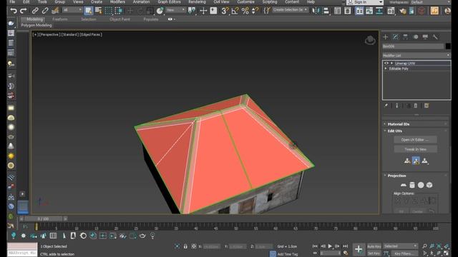Viewport: 458px width, 257px height.
Task: Switch to the Freeform ribbon tab
Action: (x=60, y=19)
